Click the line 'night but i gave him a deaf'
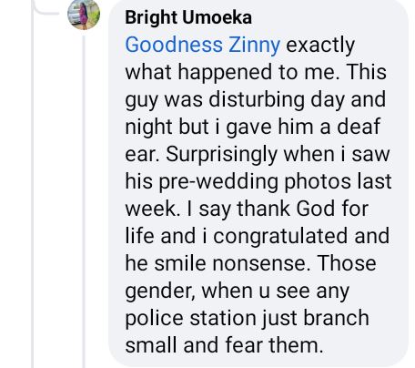415x368 pixels. 253,127
